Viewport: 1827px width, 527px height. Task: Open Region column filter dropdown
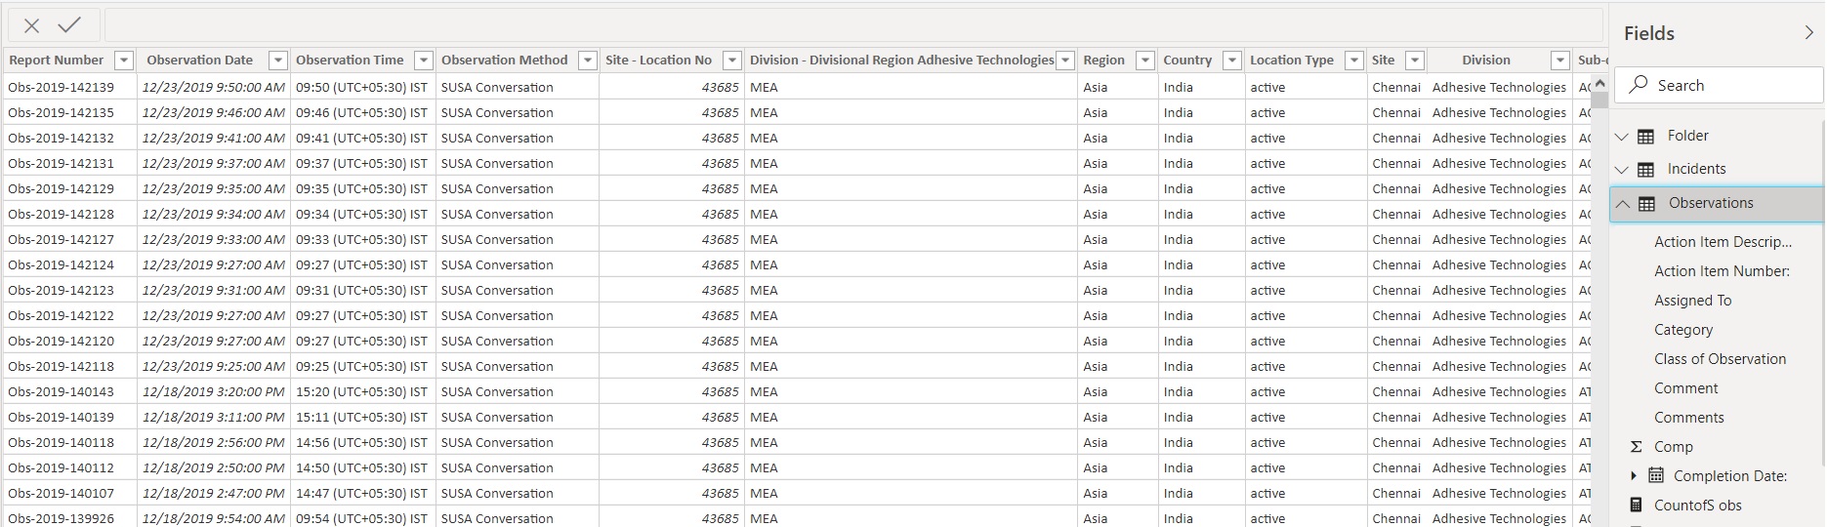pyautogui.click(x=1145, y=61)
